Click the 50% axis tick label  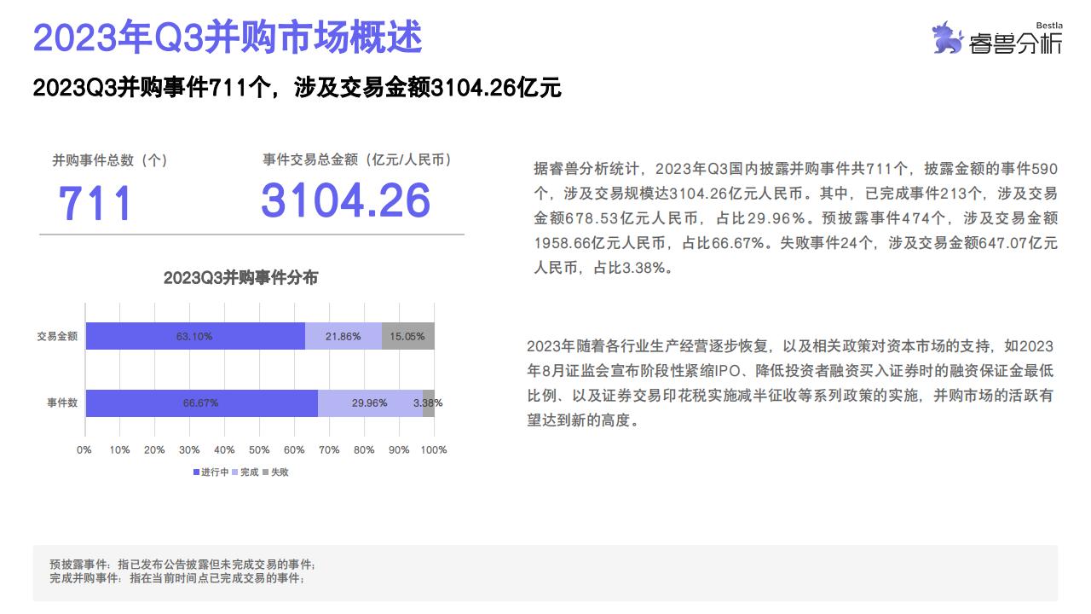click(259, 449)
